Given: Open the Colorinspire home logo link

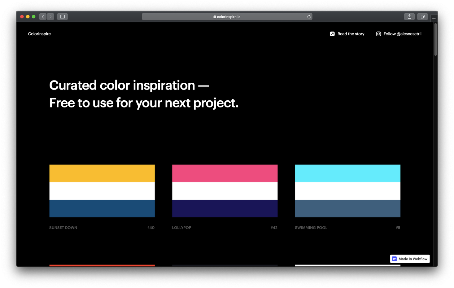Looking at the screenshot, I should pyautogui.click(x=39, y=34).
